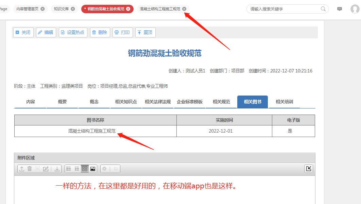Collapse the attachment editor panel icon
This screenshot has height=204, width=361.
308,168
